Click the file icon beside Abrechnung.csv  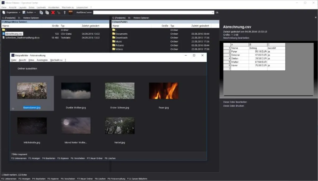tap(3, 34)
